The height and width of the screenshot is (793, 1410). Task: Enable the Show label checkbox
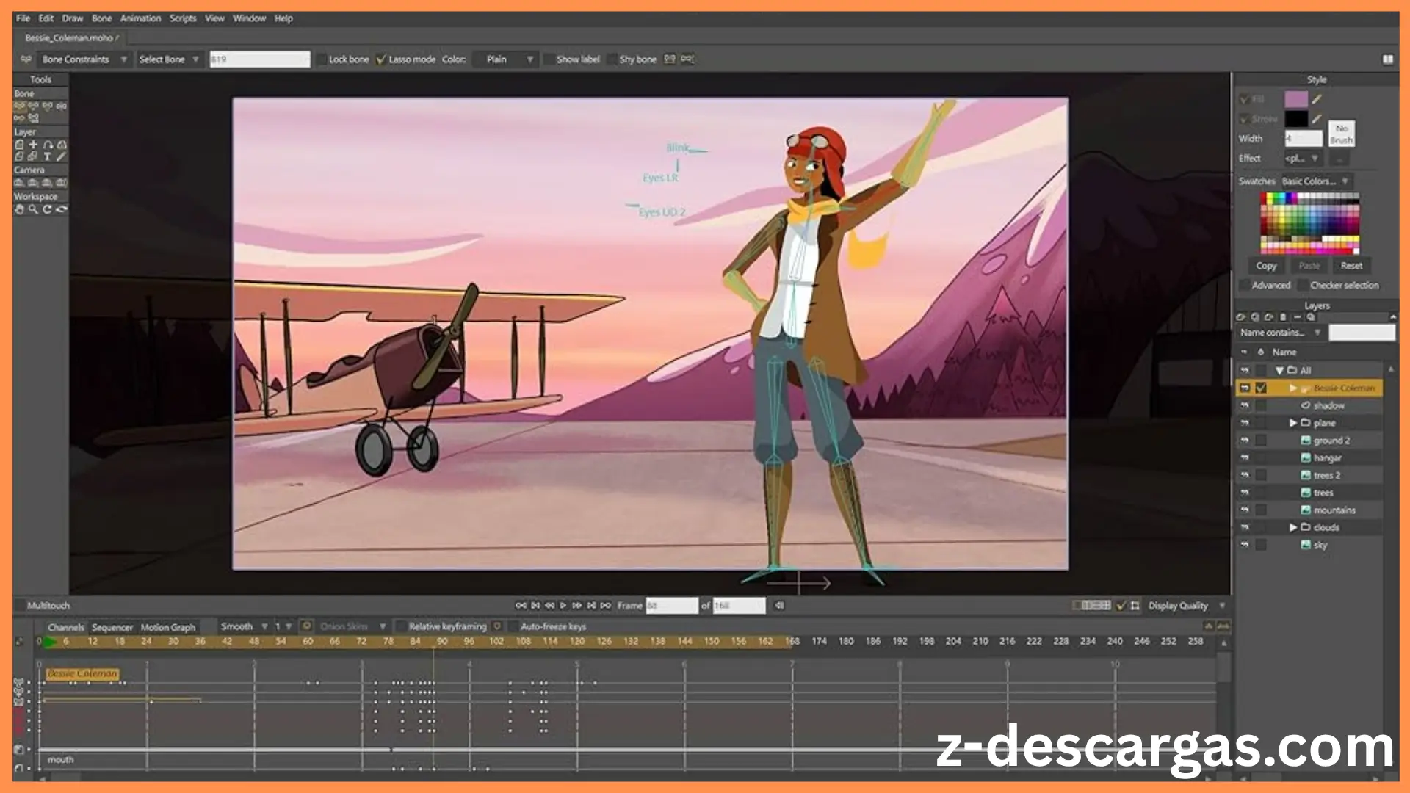click(549, 59)
